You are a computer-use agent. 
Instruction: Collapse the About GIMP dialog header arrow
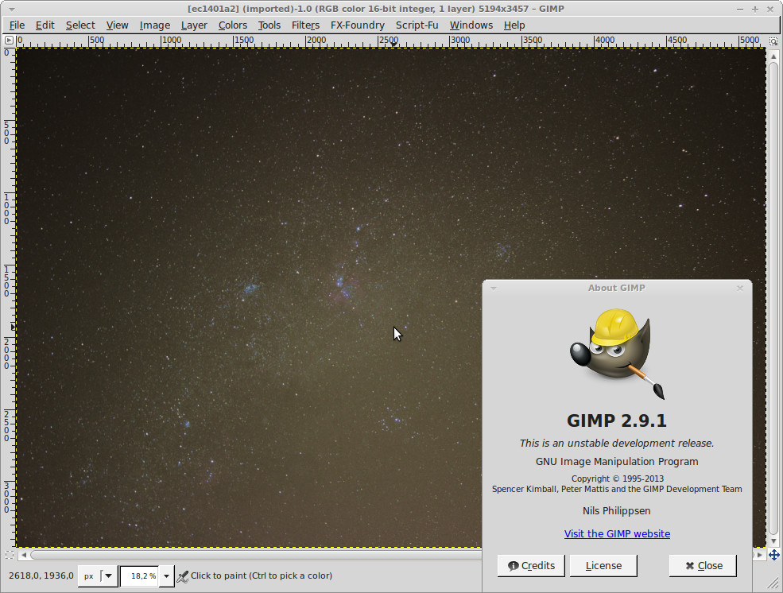tap(494, 288)
